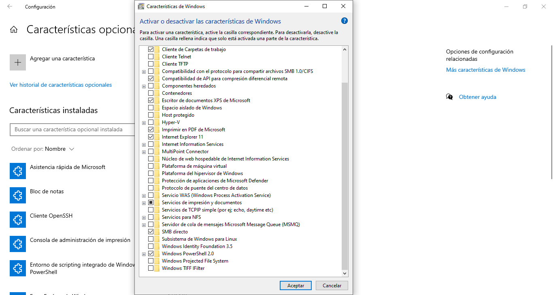Click the Bloc de notas feature icon
Viewport: 553px width, 295px height.
18,195
